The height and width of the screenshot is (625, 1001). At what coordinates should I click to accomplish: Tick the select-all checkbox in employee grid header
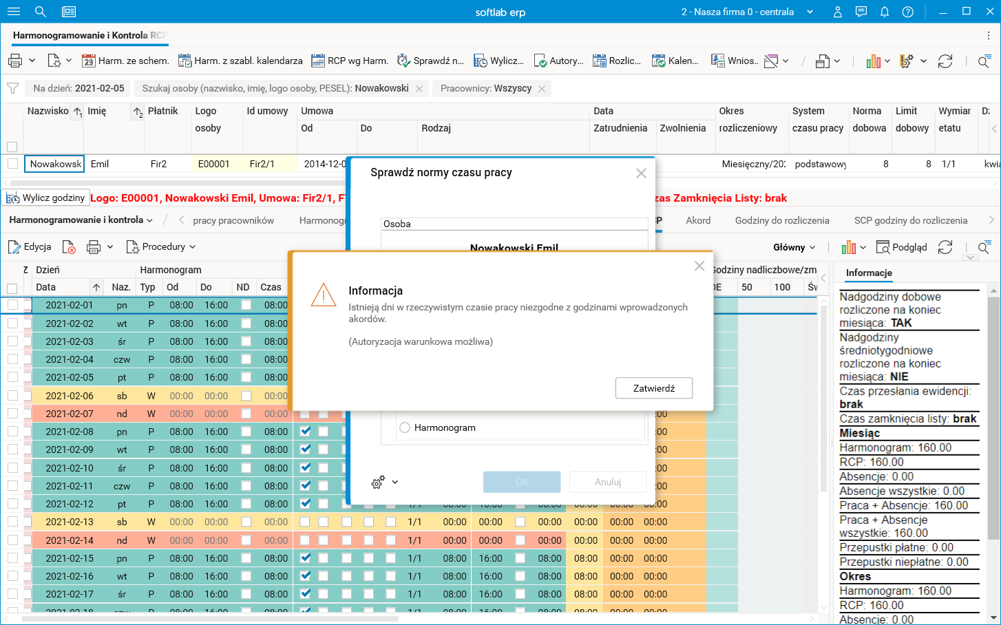tap(12, 147)
